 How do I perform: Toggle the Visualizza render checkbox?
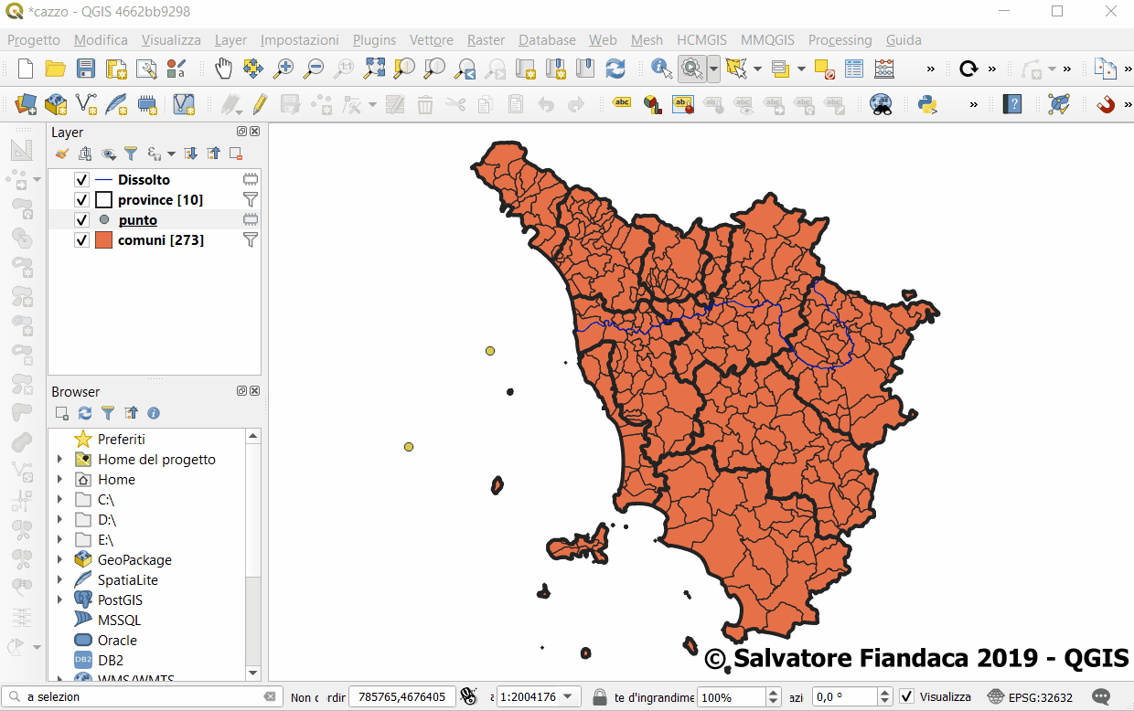point(906,696)
